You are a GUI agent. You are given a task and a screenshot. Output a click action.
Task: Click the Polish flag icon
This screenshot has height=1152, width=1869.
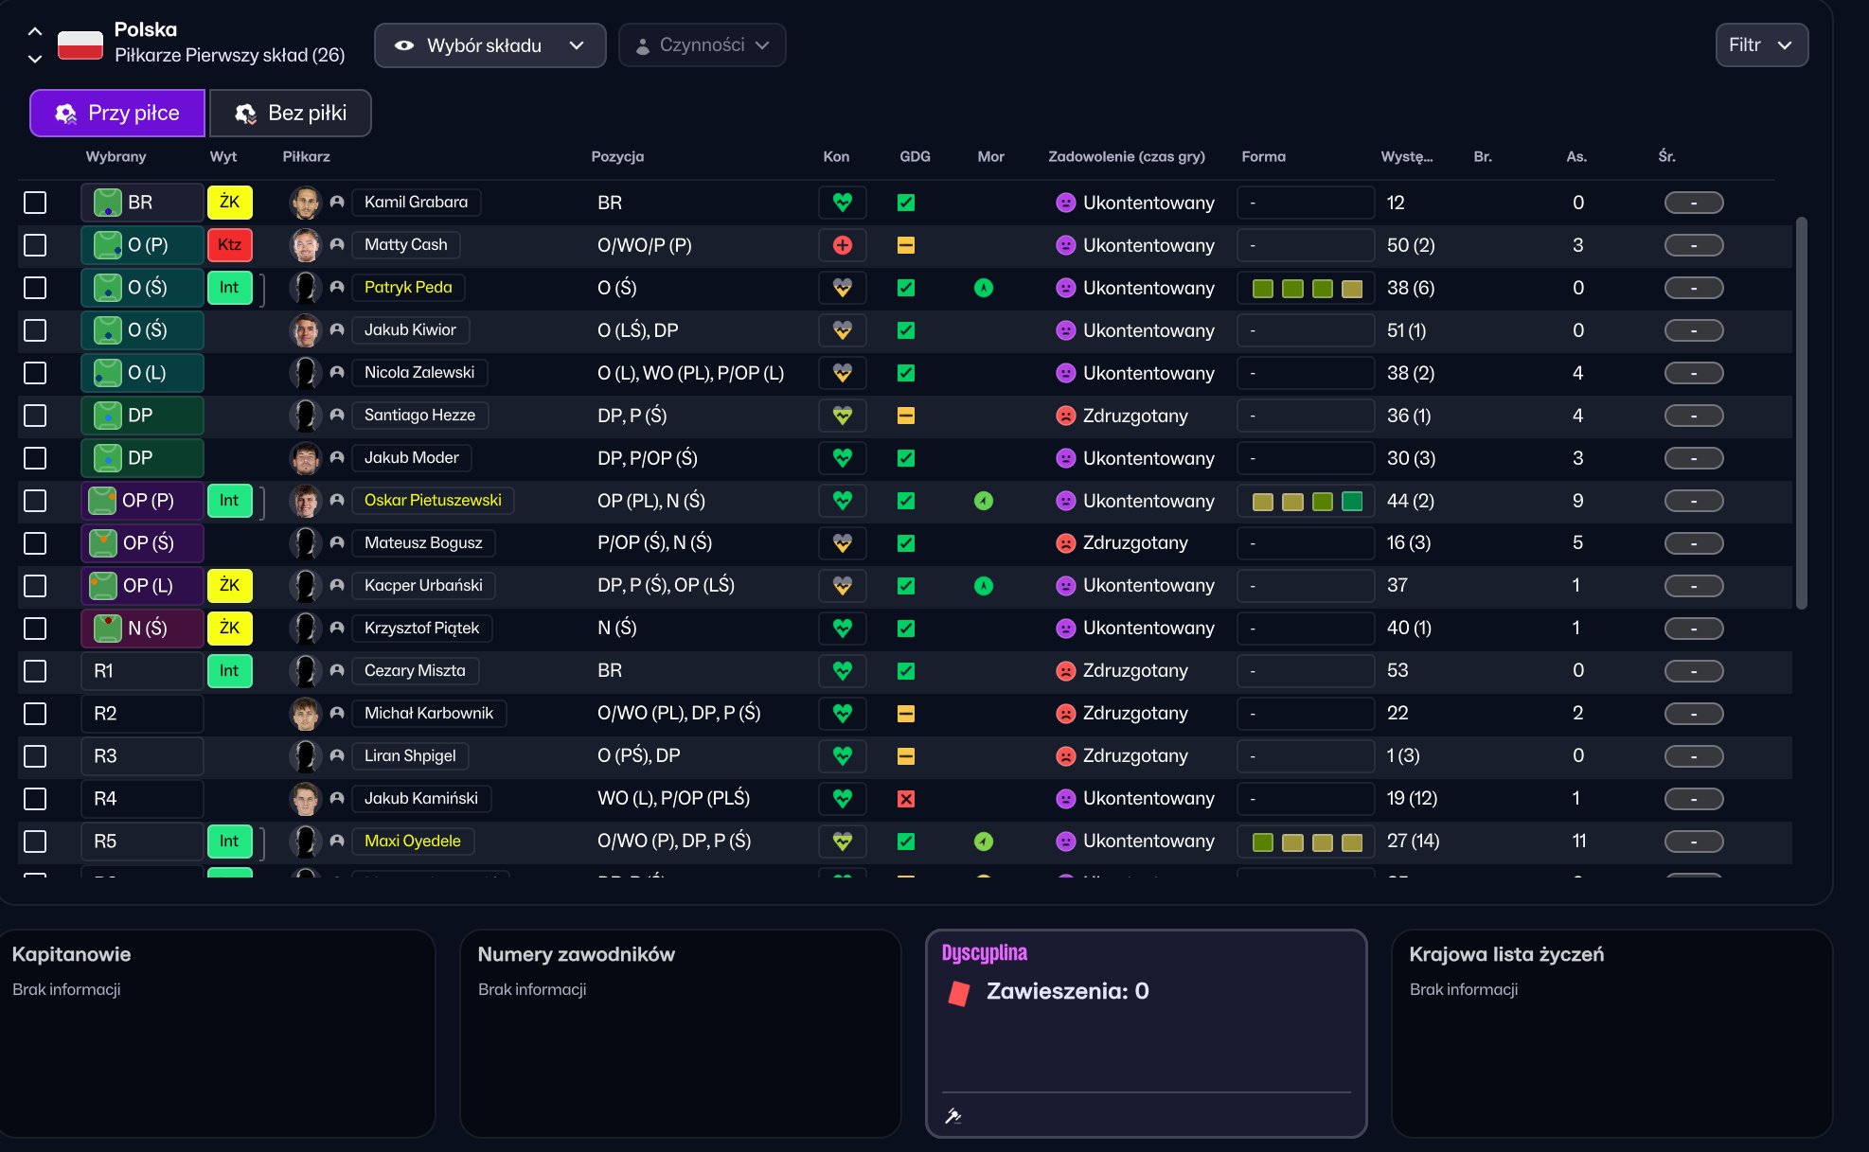pos(80,44)
